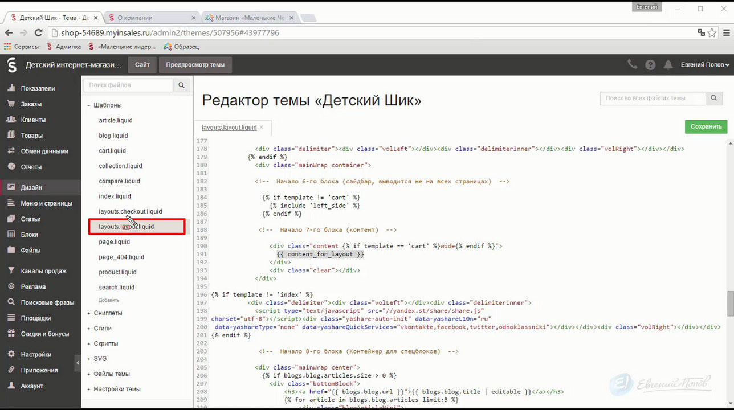The width and height of the screenshot is (734, 410).
Task: Open the Админка bookmark
Action: (x=63, y=47)
